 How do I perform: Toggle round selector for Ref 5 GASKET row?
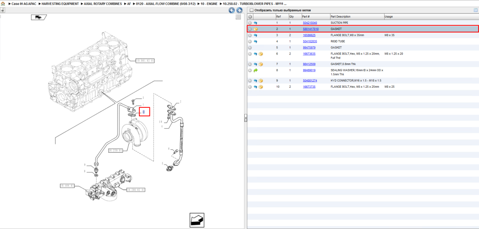tap(250, 48)
